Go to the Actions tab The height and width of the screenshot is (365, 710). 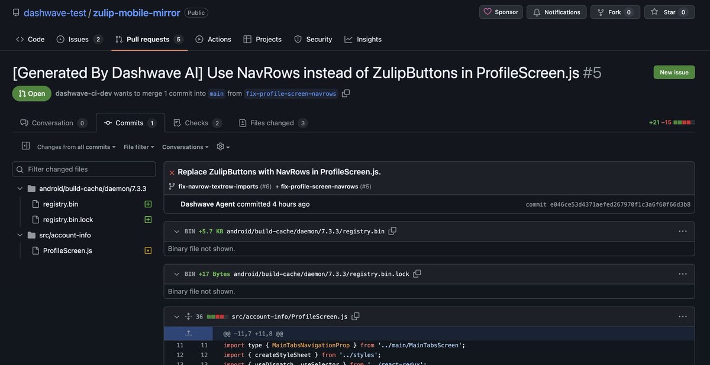coord(213,39)
